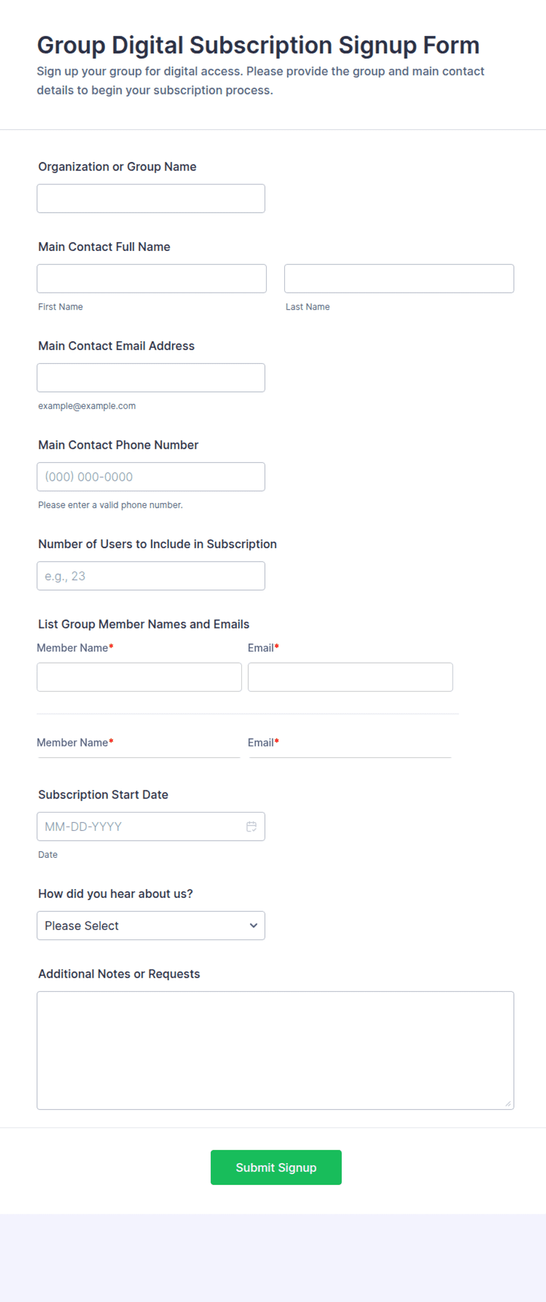This screenshot has width=546, height=1302.
Task: Focus the first member Email input box
Action: (350, 677)
